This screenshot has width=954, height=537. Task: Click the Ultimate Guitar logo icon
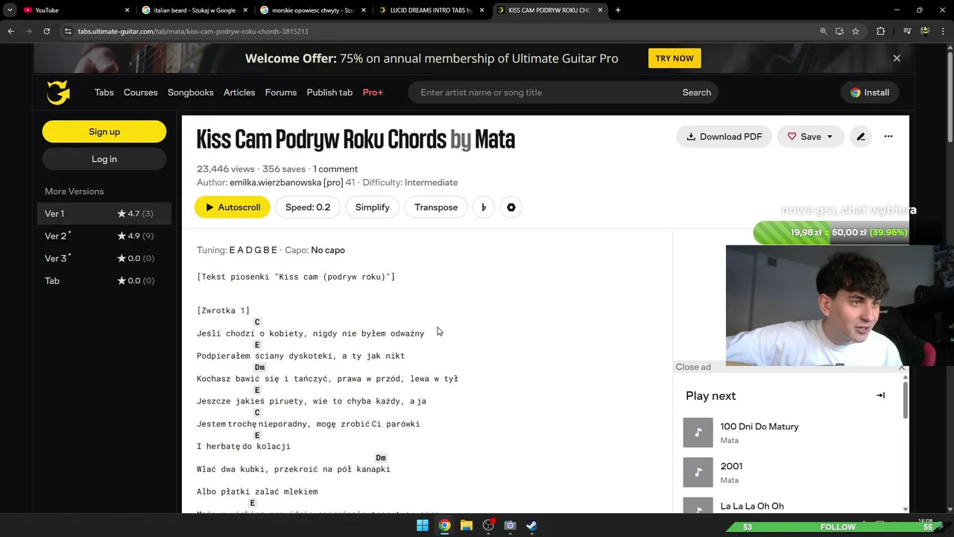pyautogui.click(x=58, y=92)
